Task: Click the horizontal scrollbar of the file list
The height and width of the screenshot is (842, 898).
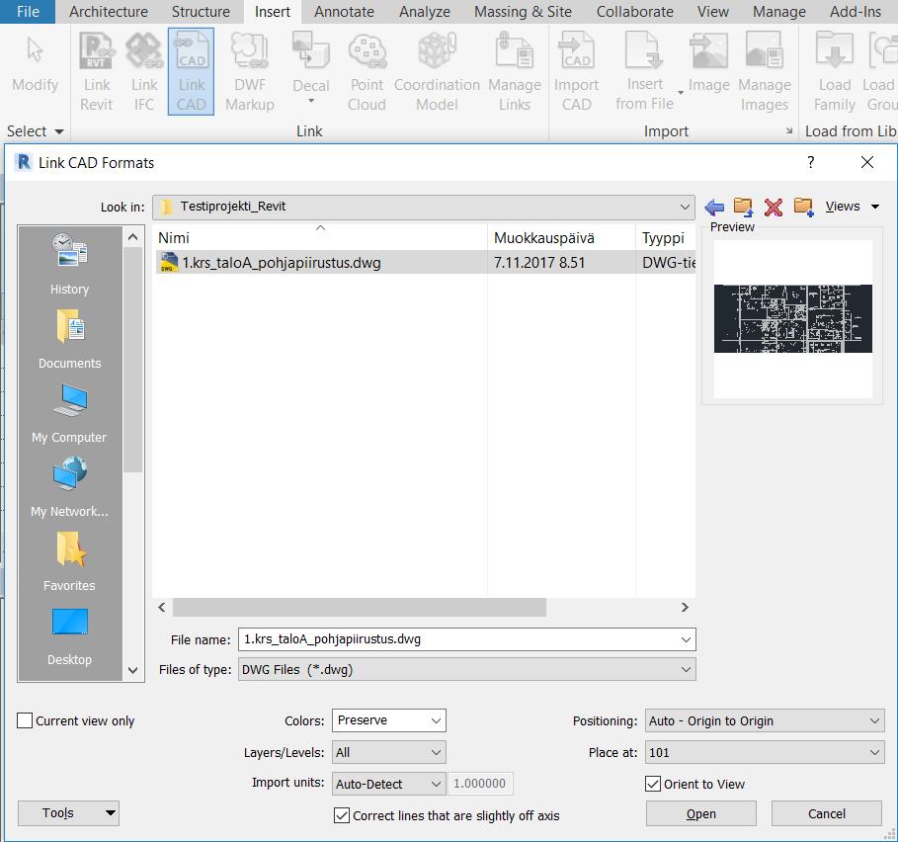Action: click(x=359, y=607)
